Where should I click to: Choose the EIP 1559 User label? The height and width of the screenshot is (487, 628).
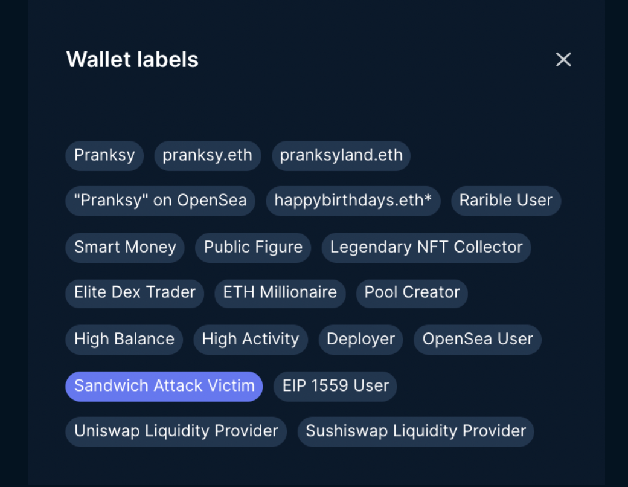pyautogui.click(x=335, y=386)
